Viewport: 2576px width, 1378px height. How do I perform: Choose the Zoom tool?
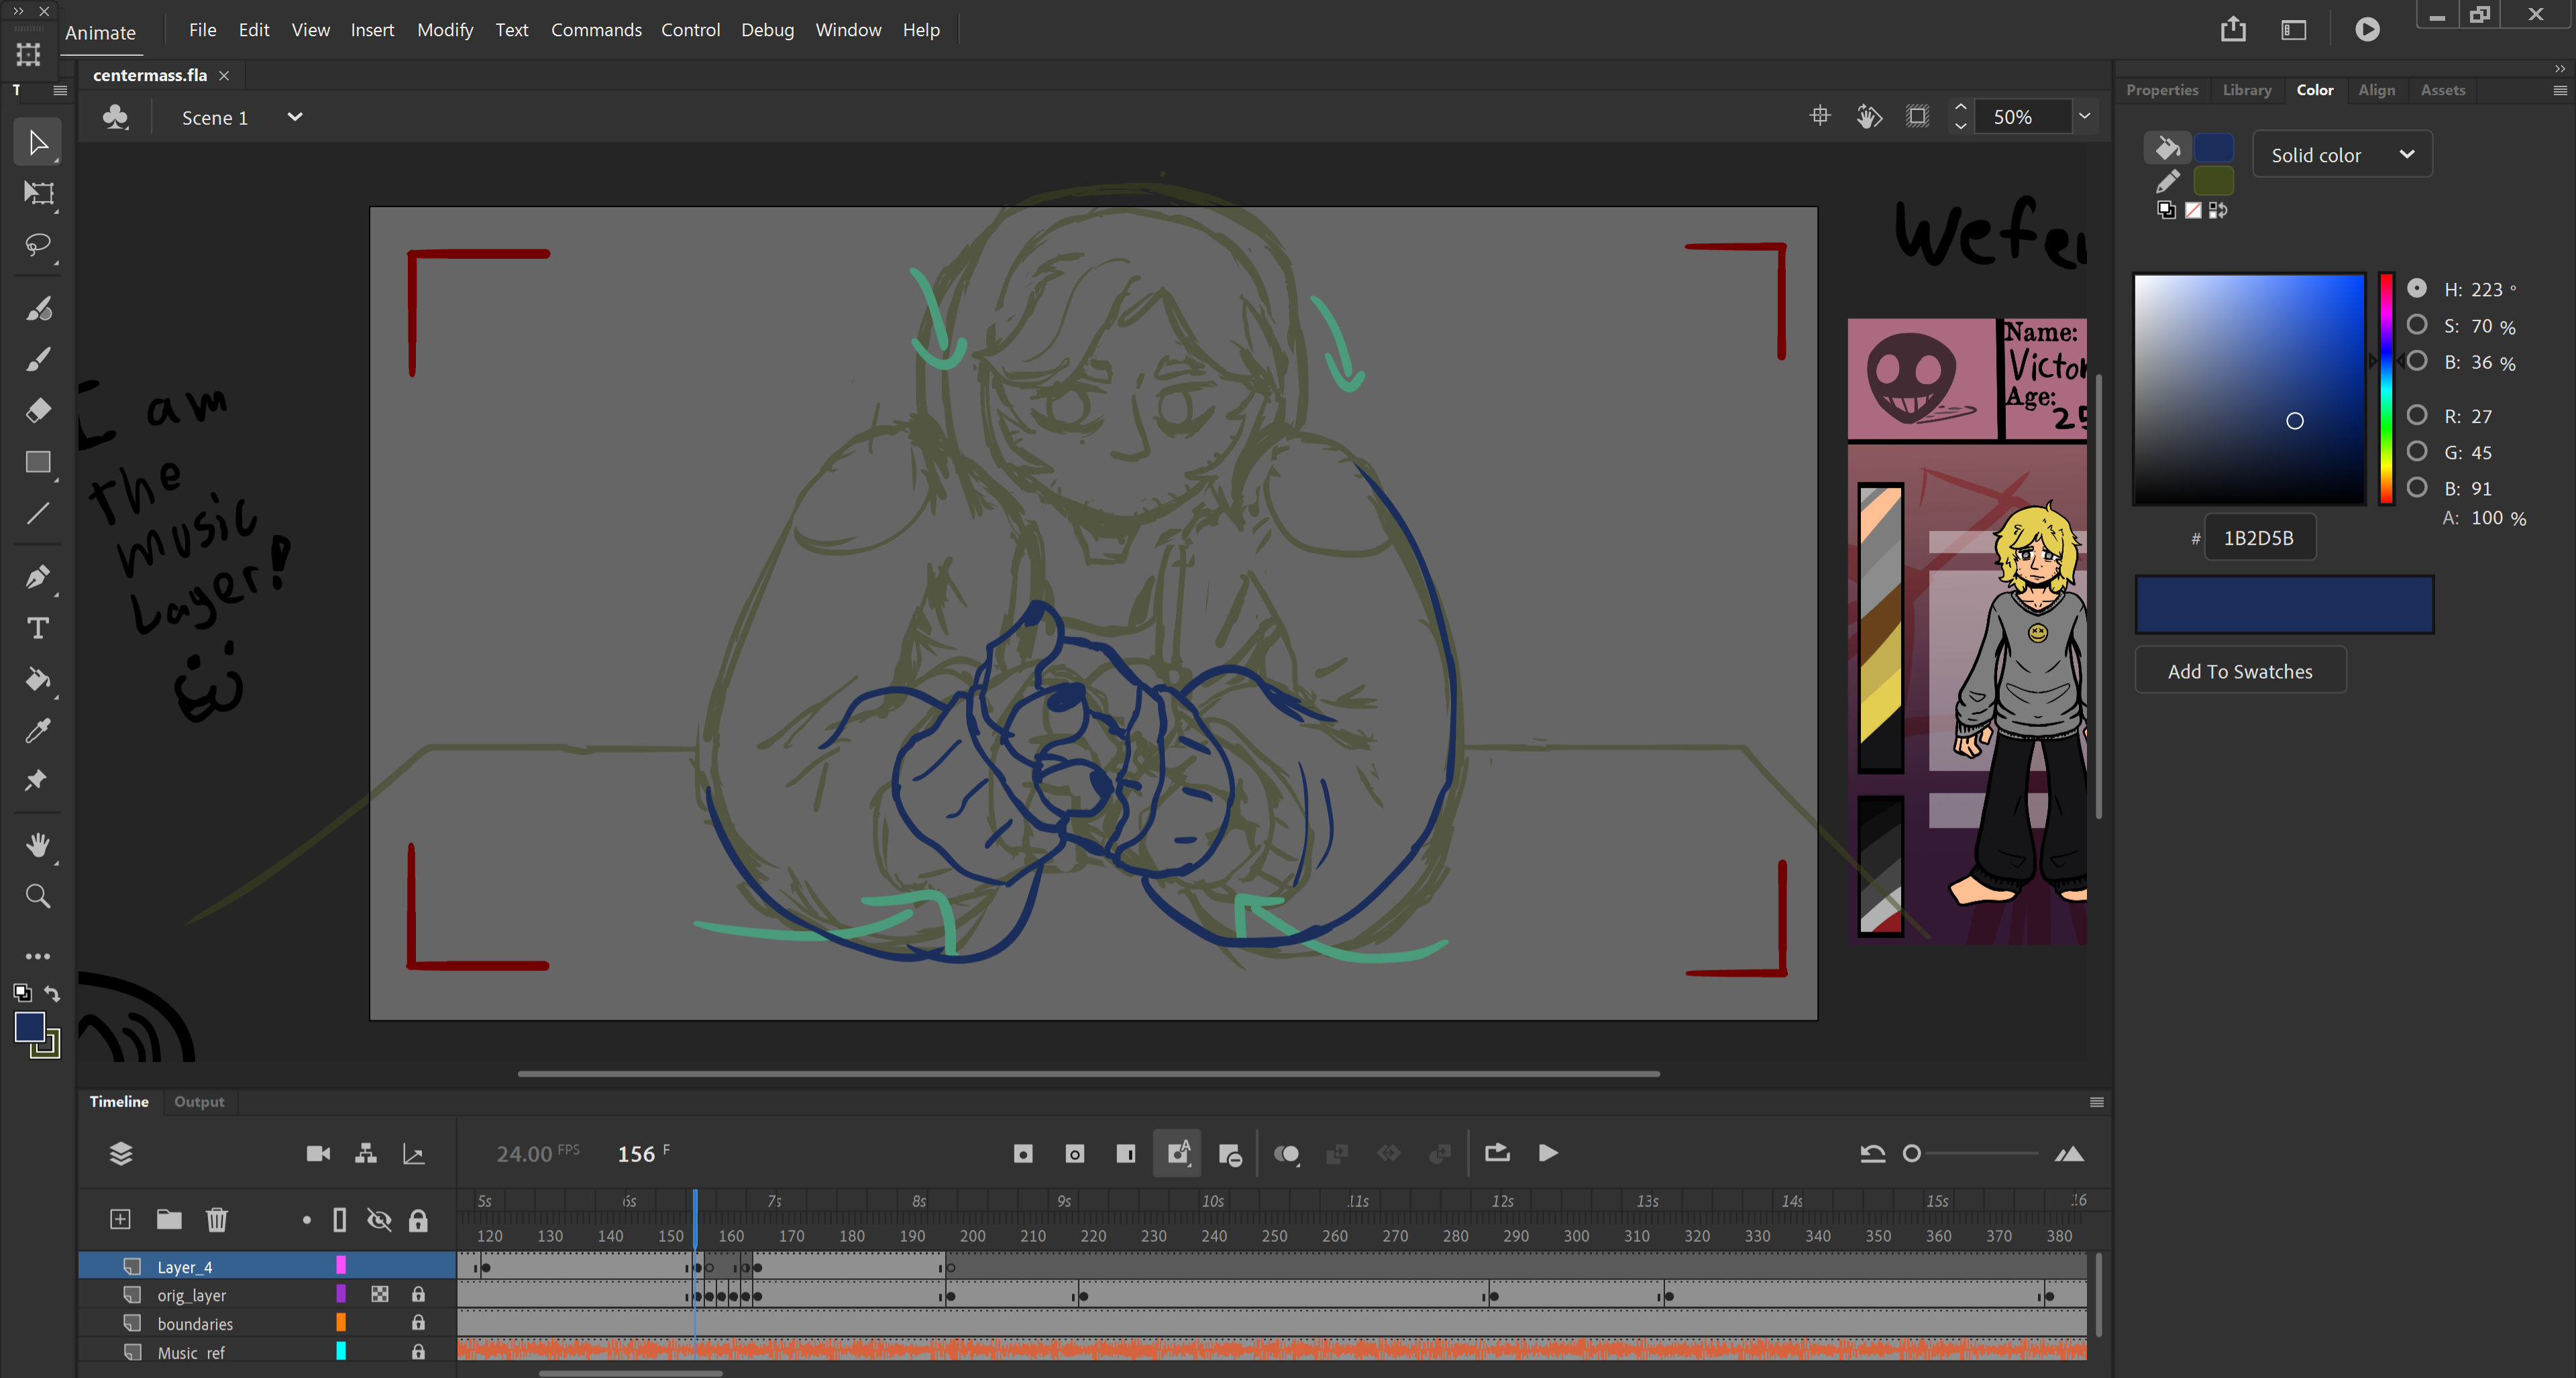point(38,897)
